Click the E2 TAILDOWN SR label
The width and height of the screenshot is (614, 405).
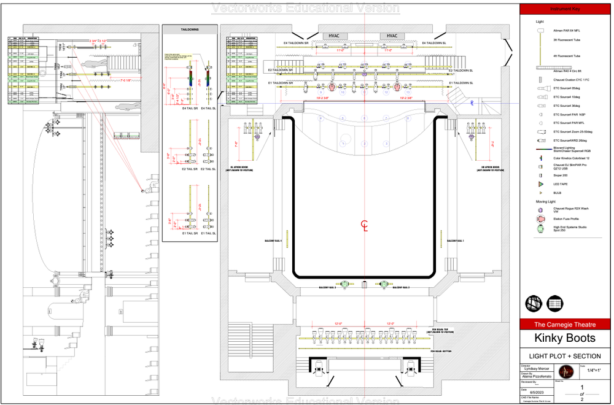point(281,70)
